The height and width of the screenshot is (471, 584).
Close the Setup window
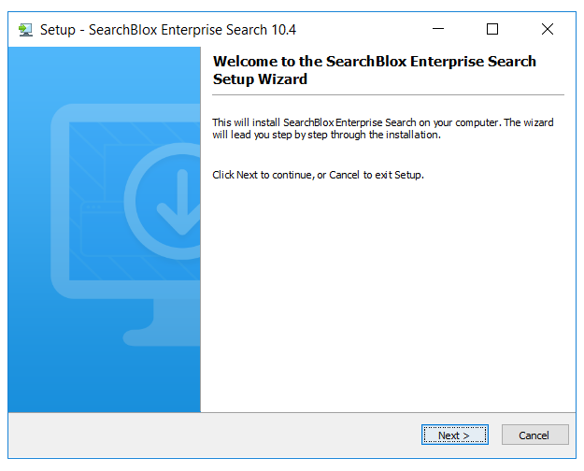[x=548, y=29]
